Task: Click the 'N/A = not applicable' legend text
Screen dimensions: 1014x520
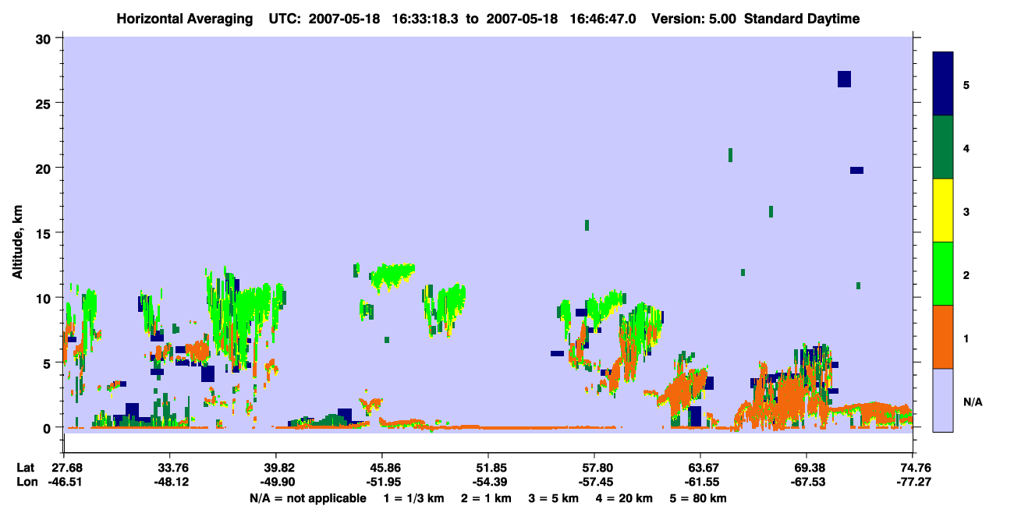Action: (307, 498)
